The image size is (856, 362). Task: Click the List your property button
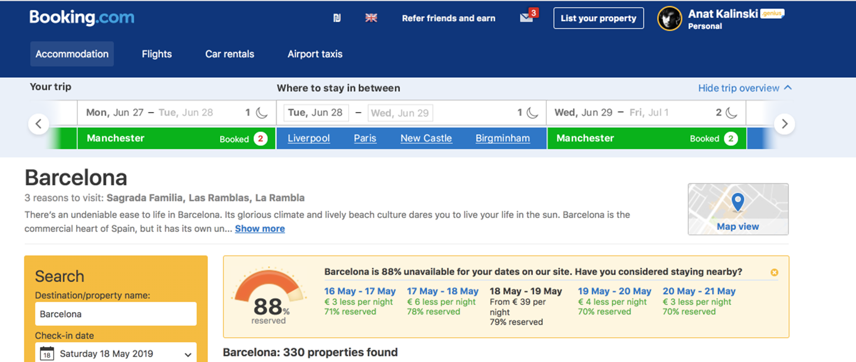click(598, 18)
